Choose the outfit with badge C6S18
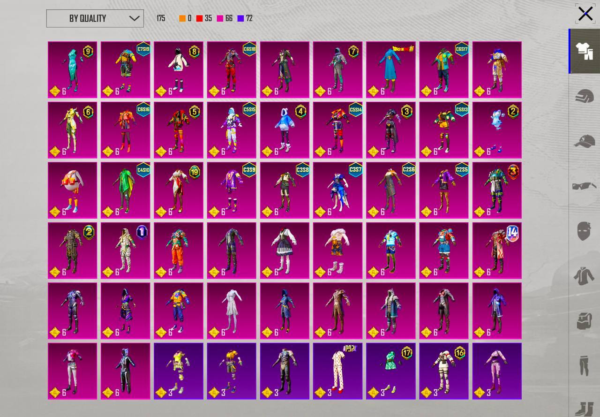600x417 pixels. (x=232, y=70)
